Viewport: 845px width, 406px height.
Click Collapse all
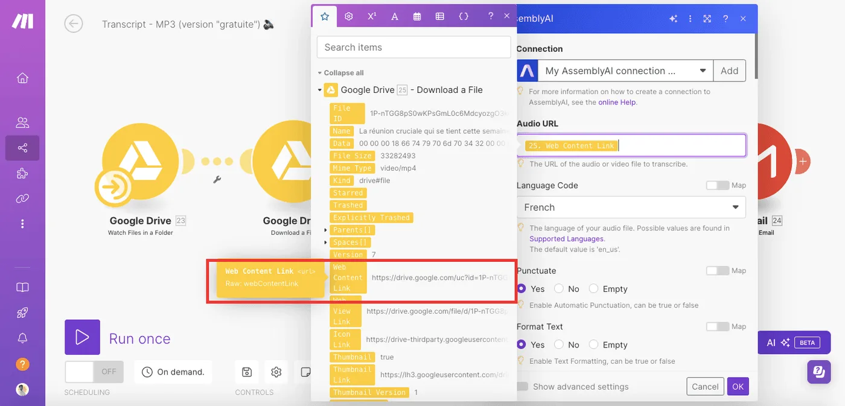[343, 72]
